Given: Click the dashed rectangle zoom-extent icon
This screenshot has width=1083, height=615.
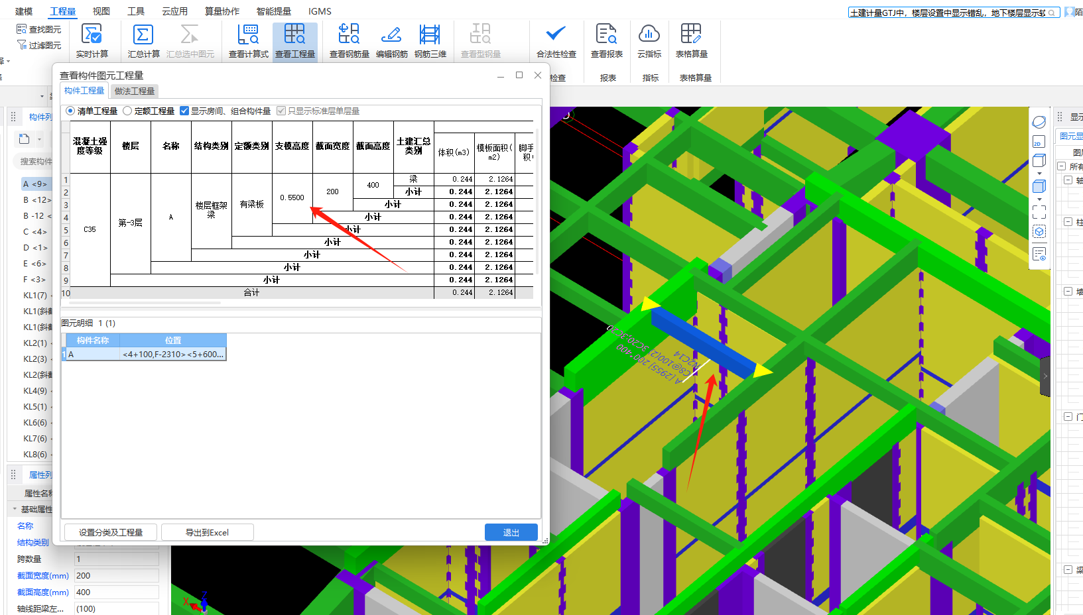Looking at the screenshot, I should pyautogui.click(x=1039, y=211).
